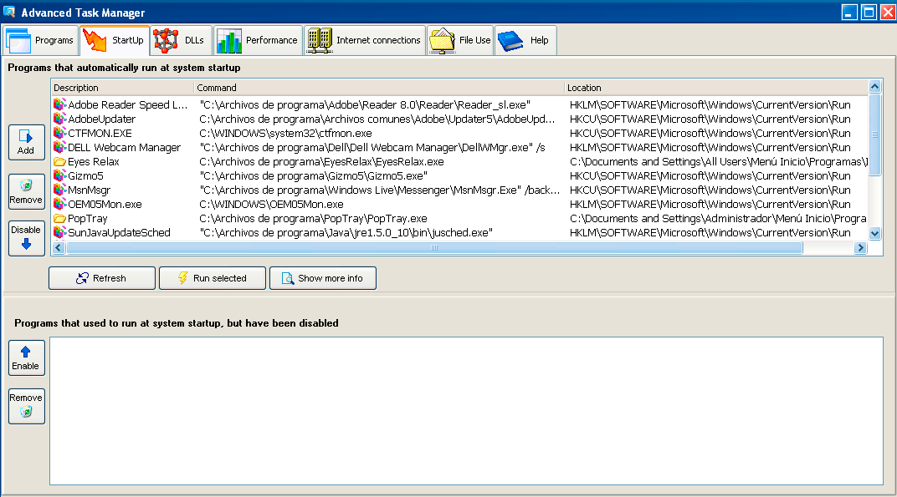The height and width of the screenshot is (497, 897).
Task: Click inside the empty disabled programs list
Action: click(x=466, y=411)
